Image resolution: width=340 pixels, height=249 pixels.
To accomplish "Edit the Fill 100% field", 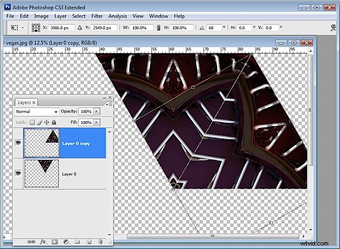I will pos(86,122).
